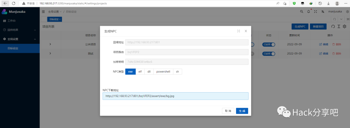The width and height of the screenshot is (350, 128).
Task: Select exe NPC type
Action: point(131,72)
